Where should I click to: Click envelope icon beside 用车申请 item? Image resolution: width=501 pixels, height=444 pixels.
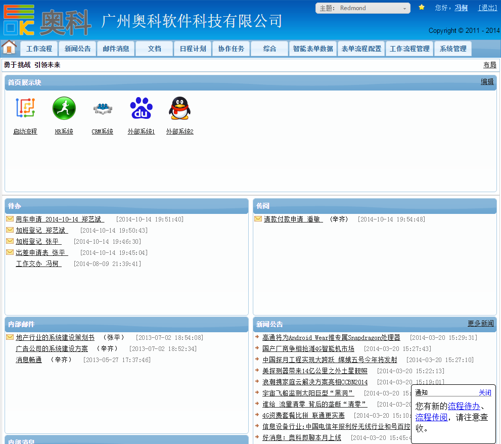coord(10,219)
